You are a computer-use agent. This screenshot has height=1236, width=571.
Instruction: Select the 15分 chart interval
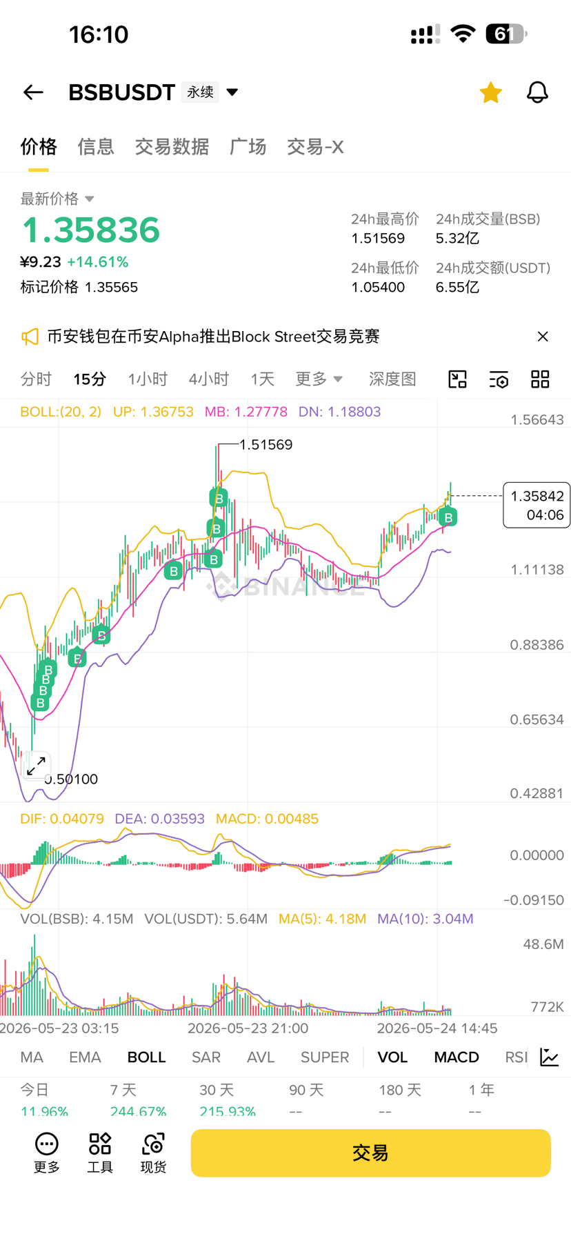(90, 379)
